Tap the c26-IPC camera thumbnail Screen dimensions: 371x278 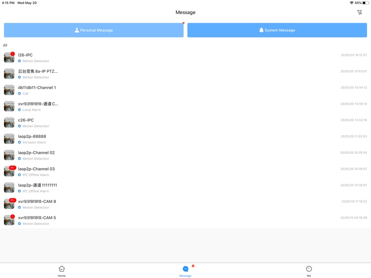click(9, 123)
